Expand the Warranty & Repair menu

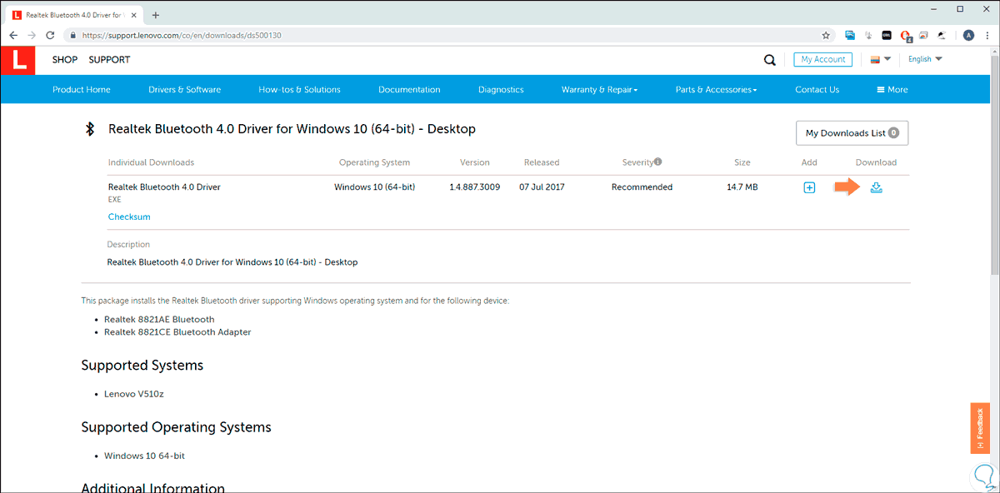click(x=599, y=90)
